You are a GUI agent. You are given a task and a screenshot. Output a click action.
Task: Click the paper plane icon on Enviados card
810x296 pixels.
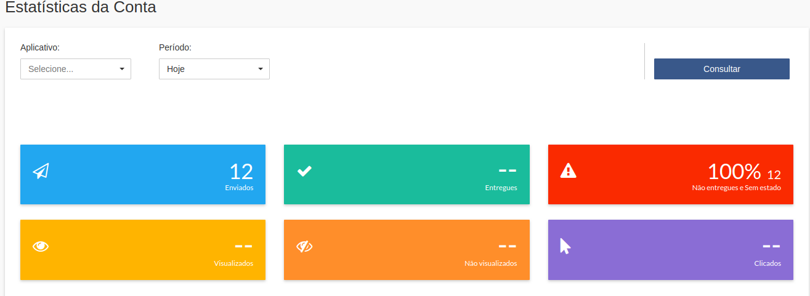point(41,171)
